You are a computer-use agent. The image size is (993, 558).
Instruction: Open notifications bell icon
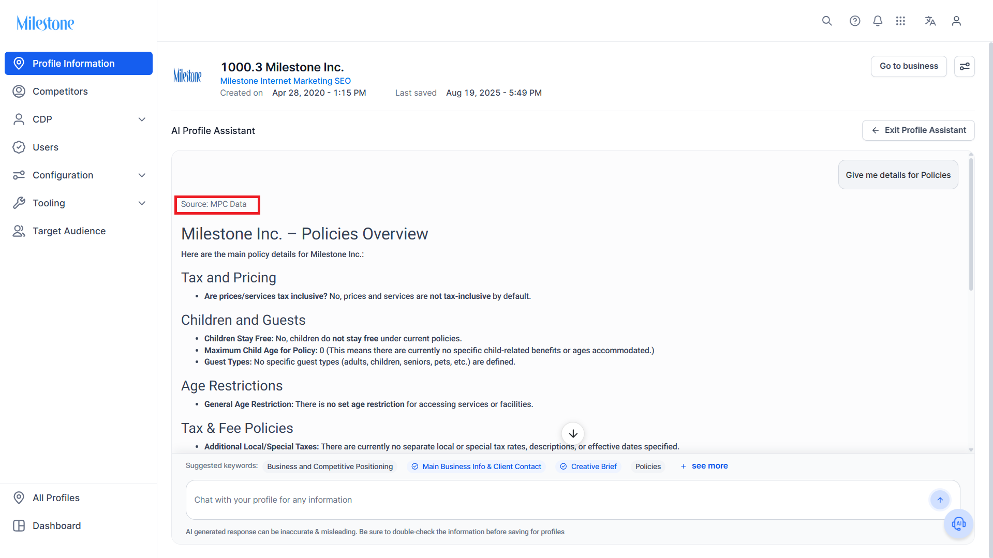pyautogui.click(x=878, y=21)
